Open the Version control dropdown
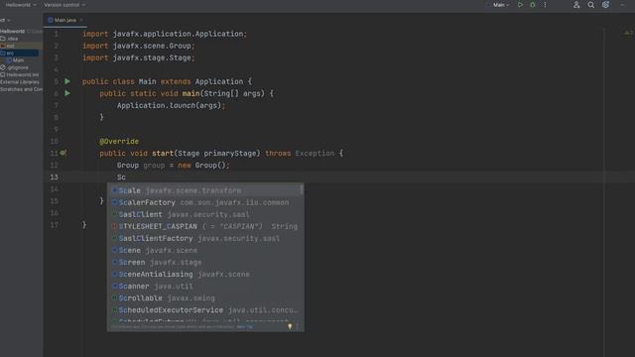The height and width of the screenshot is (357, 635). pos(64,5)
